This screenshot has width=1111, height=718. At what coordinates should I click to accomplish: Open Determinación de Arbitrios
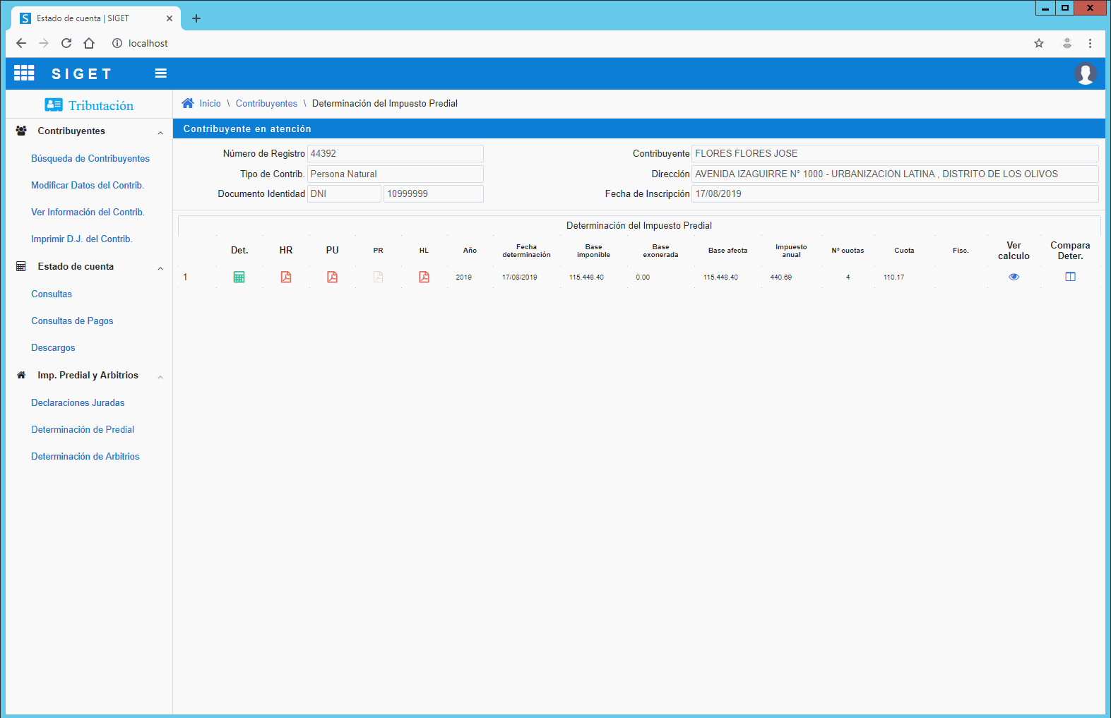click(85, 456)
